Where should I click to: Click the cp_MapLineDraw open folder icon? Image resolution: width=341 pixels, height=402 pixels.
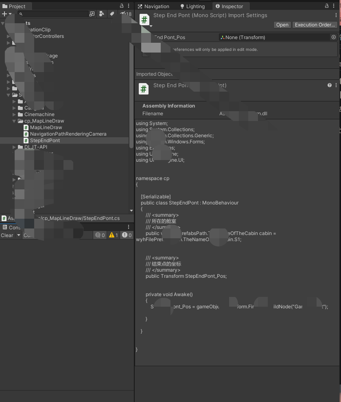pyautogui.click(x=20, y=121)
